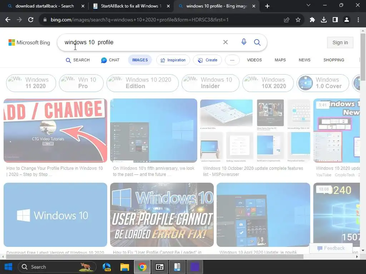This screenshot has height=274, width=366.
Task: Open the Windows Start button
Action: click(x=9, y=267)
